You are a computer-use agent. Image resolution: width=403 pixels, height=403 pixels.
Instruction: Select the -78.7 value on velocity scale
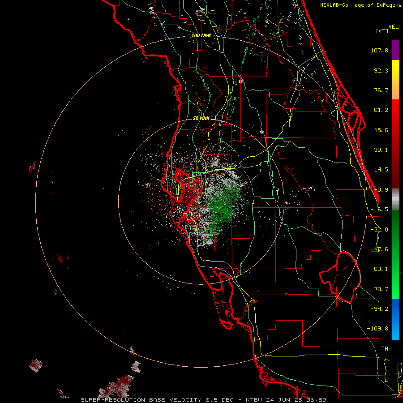379,289
